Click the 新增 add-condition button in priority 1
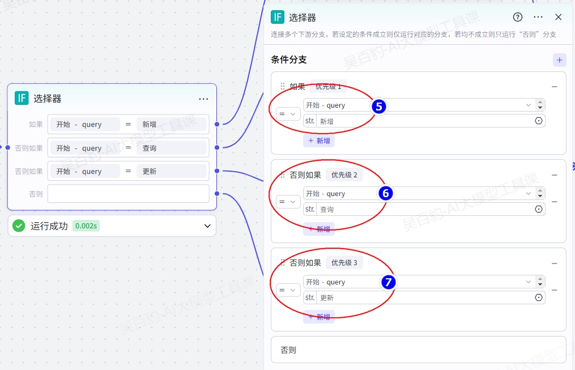The height and width of the screenshot is (370, 575). tap(319, 141)
